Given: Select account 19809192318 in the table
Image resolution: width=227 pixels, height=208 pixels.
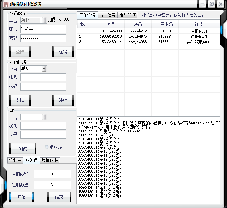Looking at the screenshot, I should [x=111, y=36].
